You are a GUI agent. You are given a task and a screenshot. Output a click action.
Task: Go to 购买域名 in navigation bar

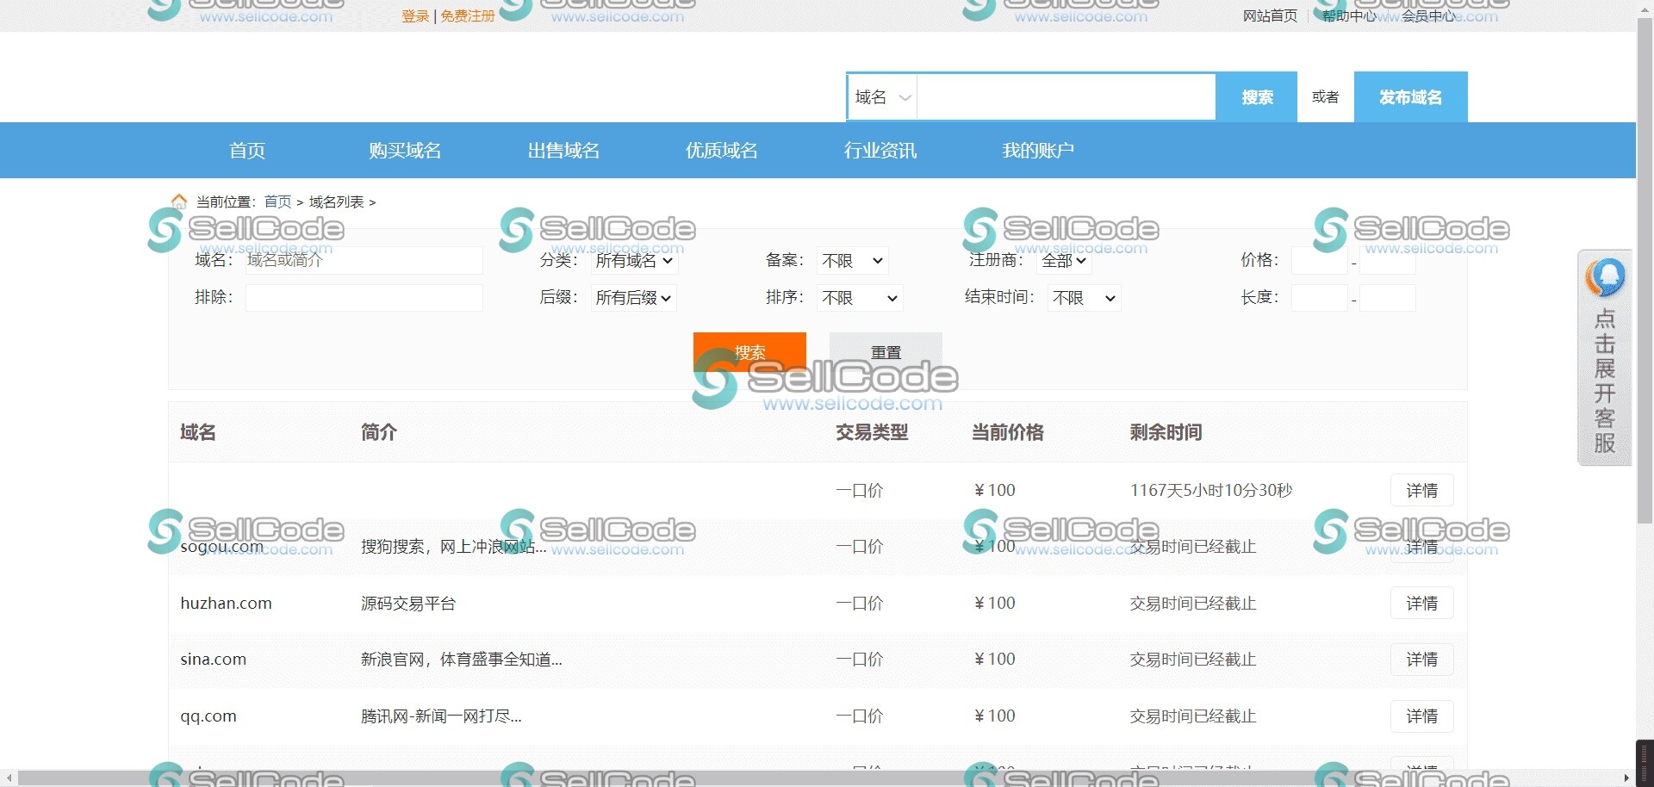[405, 151]
